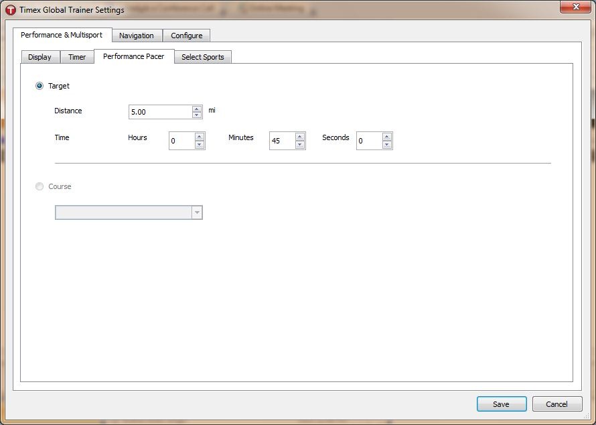The width and height of the screenshot is (596, 425).
Task: Lower Minutes using the down arrow
Action: 299,145
